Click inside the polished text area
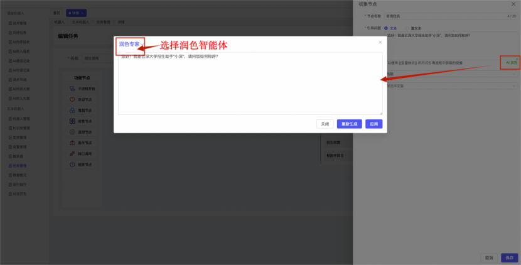The image size is (521, 265). pyautogui.click(x=250, y=85)
